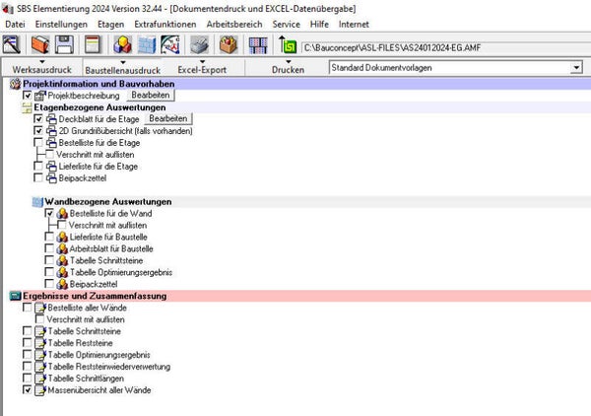Open the Extrafunktionen menu
This screenshot has height=416, width=591.
[x=165, y=24]
